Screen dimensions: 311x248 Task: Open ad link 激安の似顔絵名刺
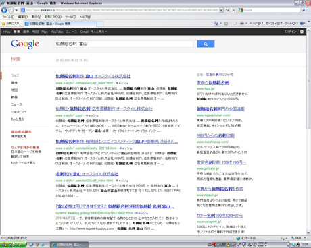click(x=213, y=83)
